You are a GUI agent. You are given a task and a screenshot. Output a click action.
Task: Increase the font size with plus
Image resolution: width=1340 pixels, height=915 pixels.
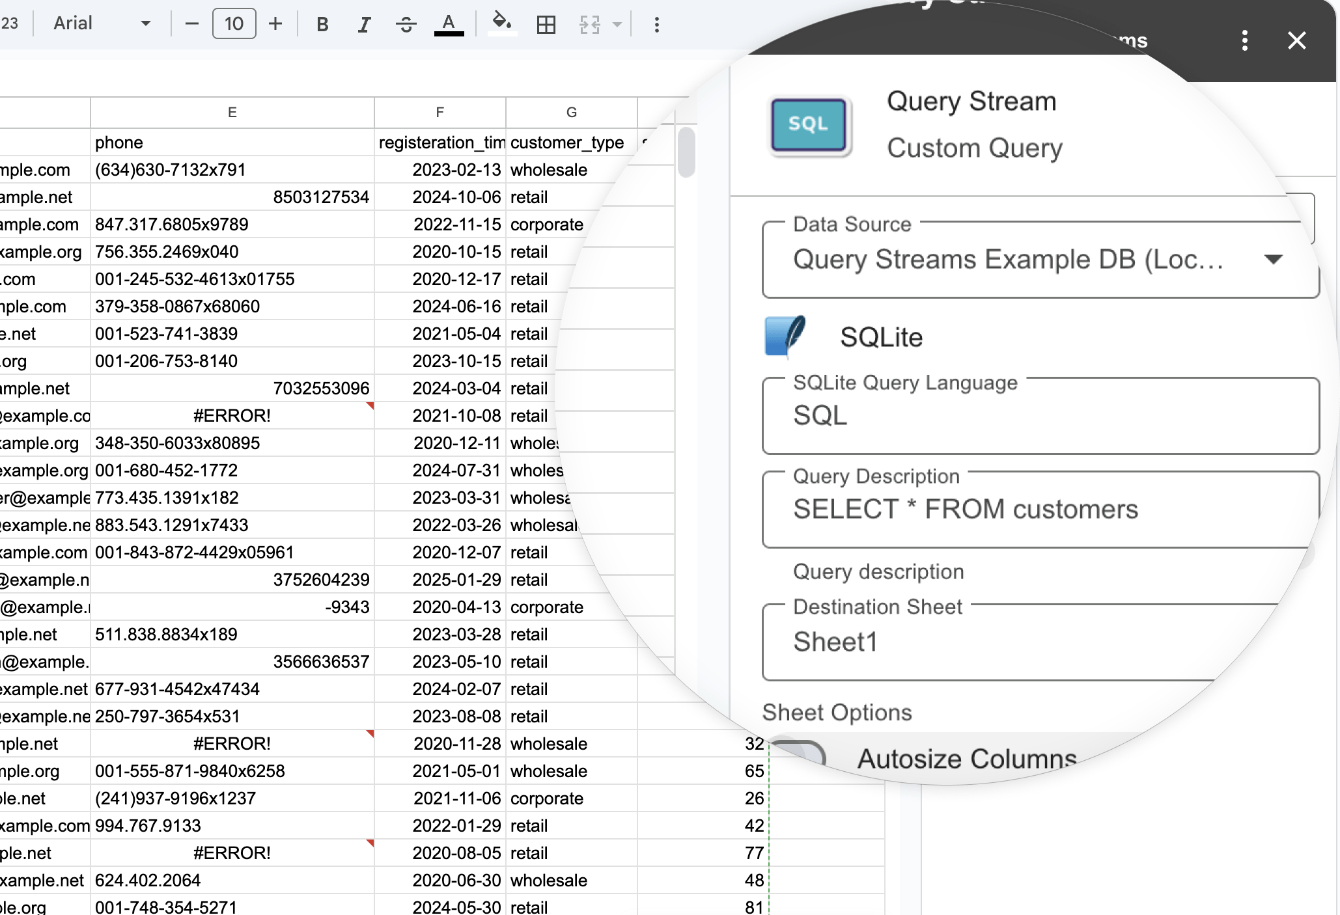pyautogui.click(x=275, y=24)
